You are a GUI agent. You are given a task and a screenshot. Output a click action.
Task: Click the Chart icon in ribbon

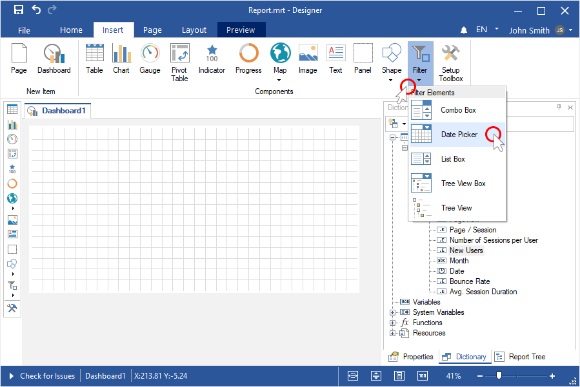click(121, 59)
